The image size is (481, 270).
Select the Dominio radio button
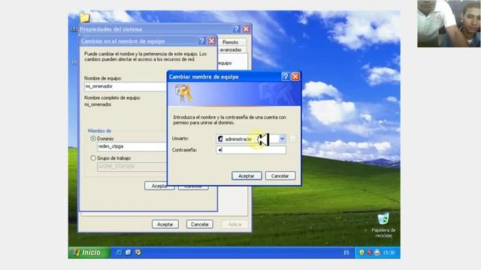coord(93,139)
